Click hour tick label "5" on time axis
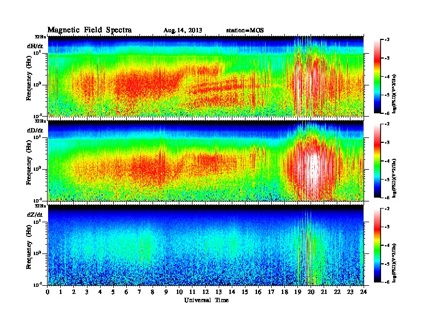 (114, 292)
